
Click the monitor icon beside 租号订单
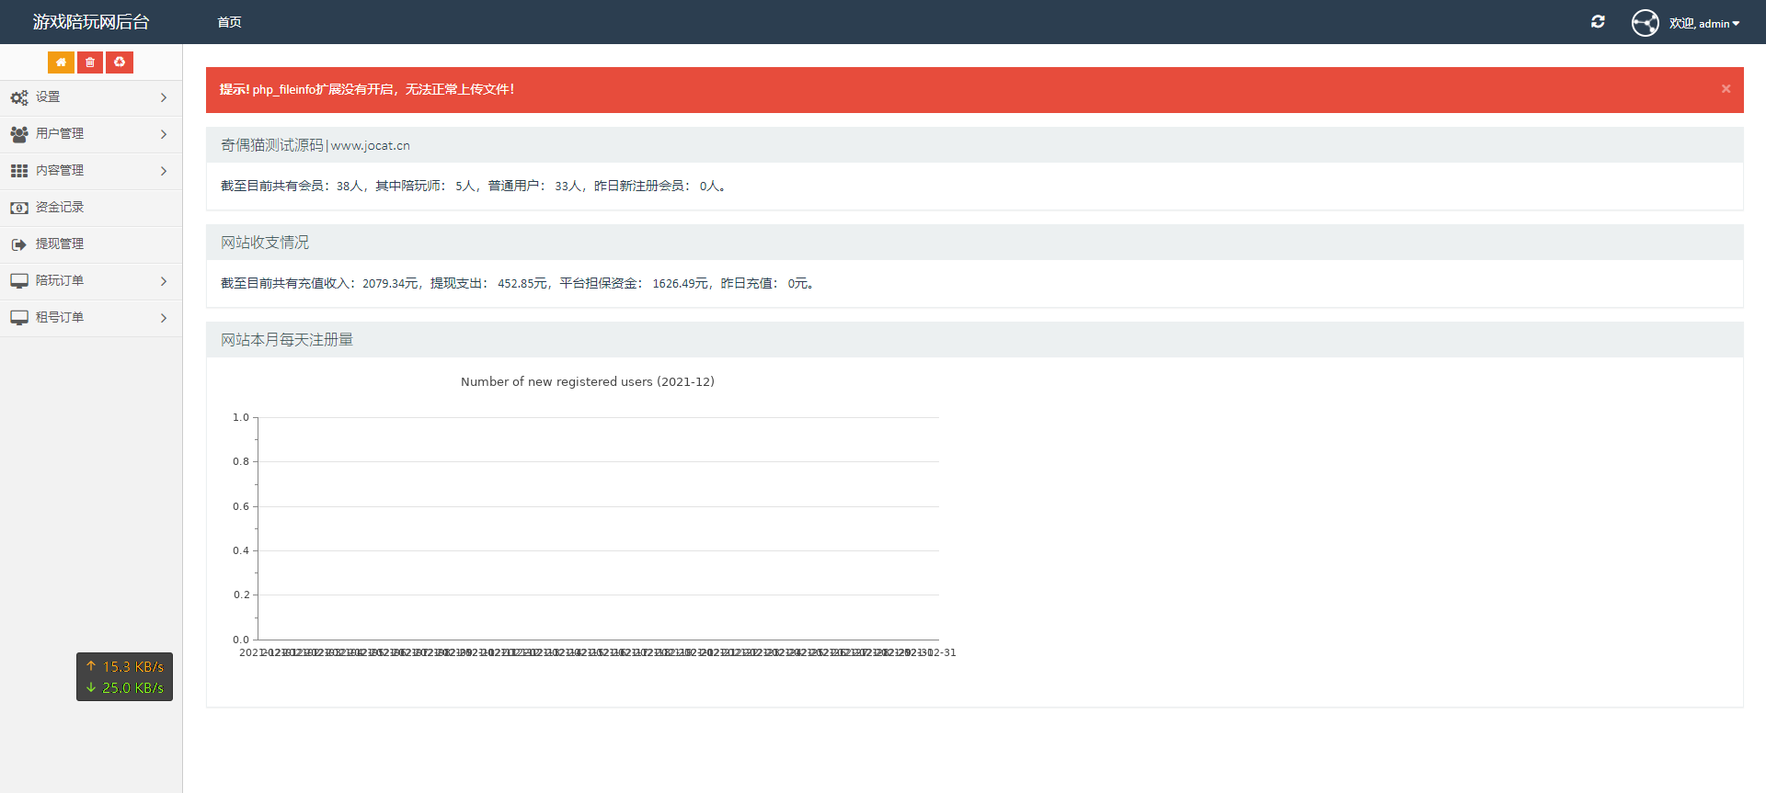tap(19, 318)
